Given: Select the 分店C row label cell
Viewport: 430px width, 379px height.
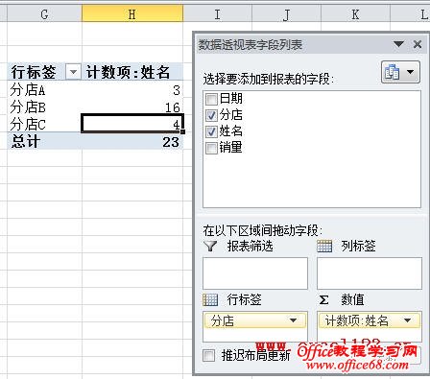Looking at the screenshot, I should (44, 124).
